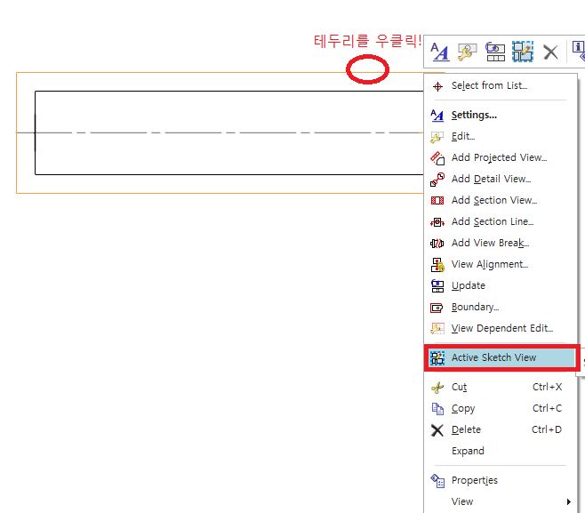
Task: Click the Active Sketch View toolbar icon
Action: click(523, 52)
